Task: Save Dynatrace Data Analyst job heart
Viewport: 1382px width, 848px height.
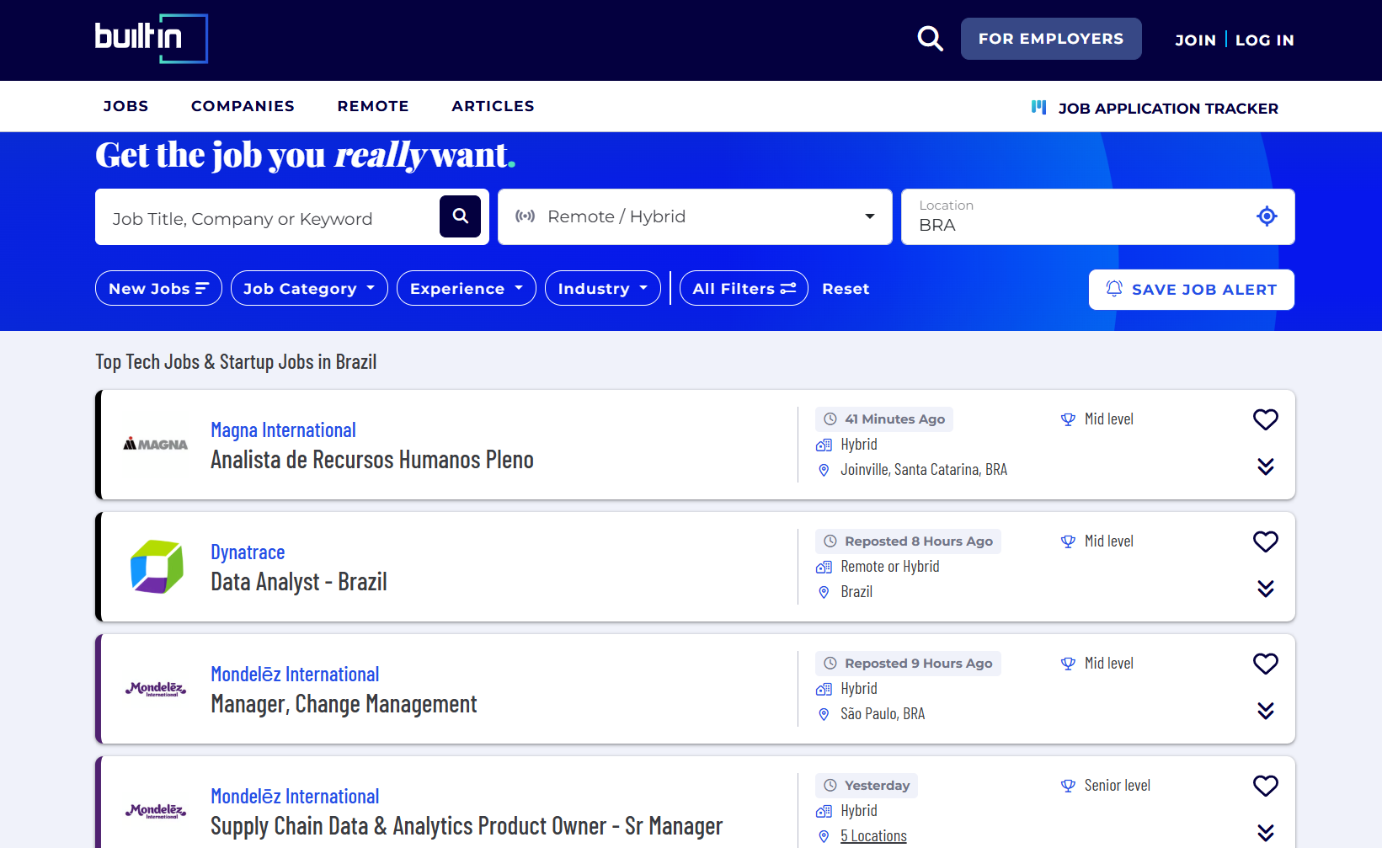Action: pos(1265,541)
